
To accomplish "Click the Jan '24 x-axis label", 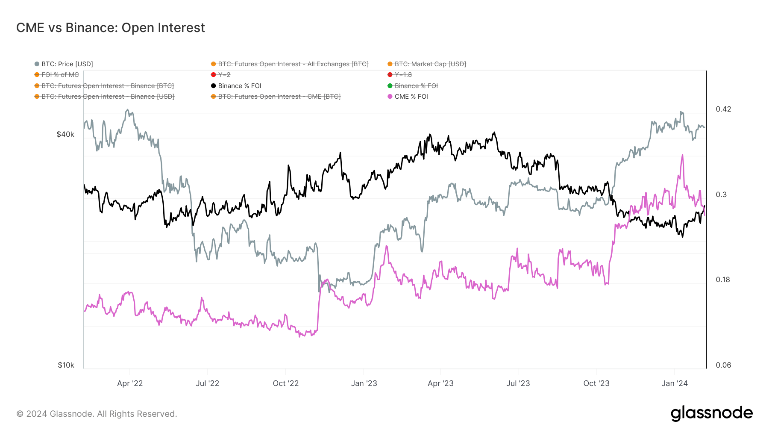I will pyautogui.click(x=675, y=383).
